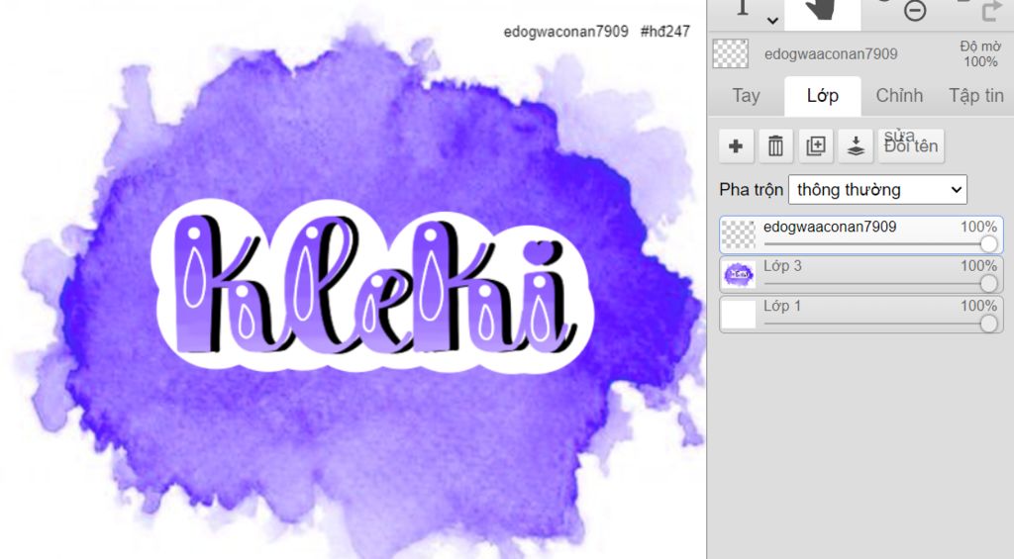The height and width of the screenshot is (559, 1014).
Task: Click the Lớp 3 layer name
Action: [x=782, y=265]
